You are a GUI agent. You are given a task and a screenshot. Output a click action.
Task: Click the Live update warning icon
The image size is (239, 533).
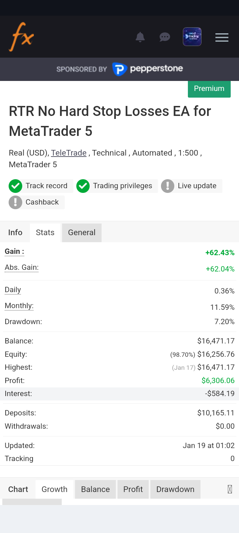tap(168, 186)
